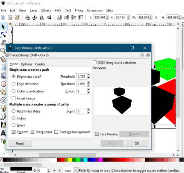This screenshot has height=173, width=184.
Task: Pick cyan swatch in palette
Action: point(85,160)
